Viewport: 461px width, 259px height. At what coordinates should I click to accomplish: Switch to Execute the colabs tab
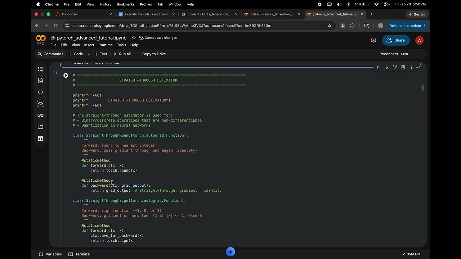(x=147, y=14)
